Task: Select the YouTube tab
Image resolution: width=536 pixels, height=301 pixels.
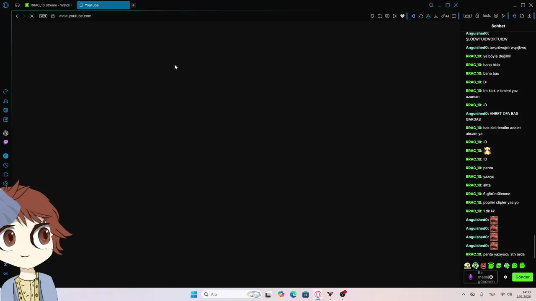Action: 103,5
